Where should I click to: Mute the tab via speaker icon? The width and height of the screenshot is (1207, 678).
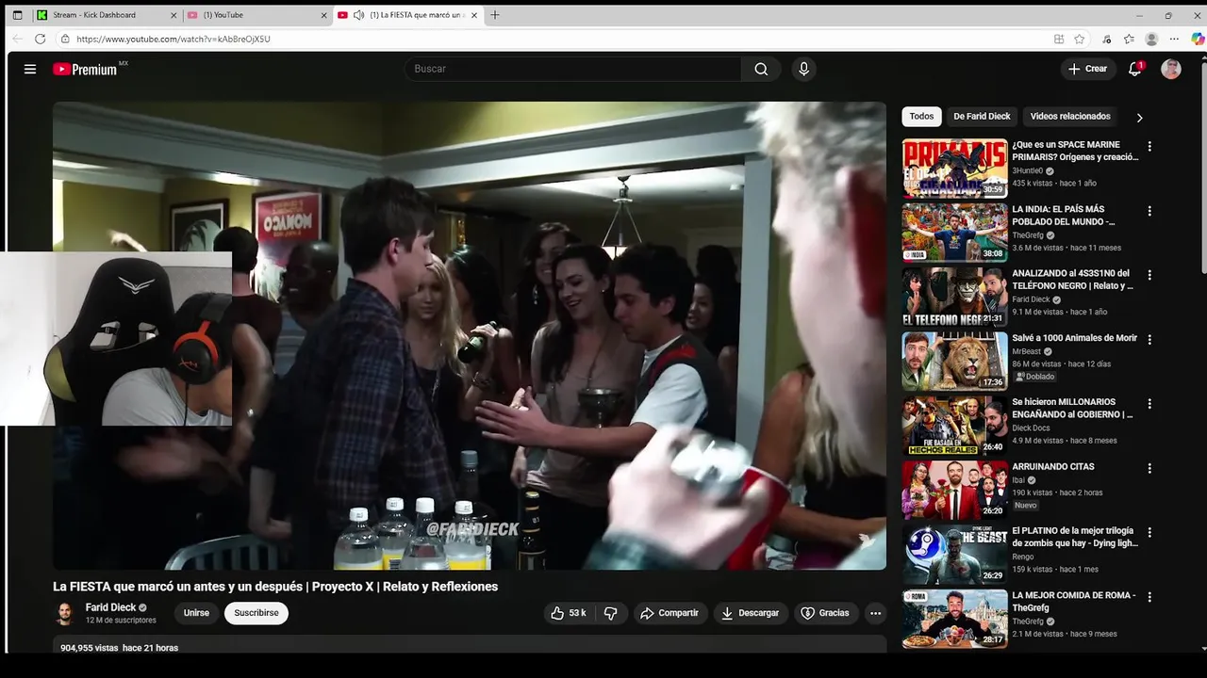click(x=358, y=15)
